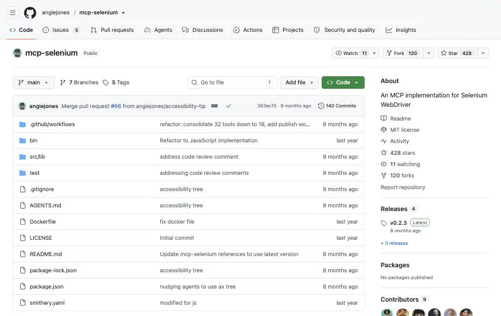Open the green Code clone dropdown
This screenshot has height=316, width=501.
click(x=343, y=82)
